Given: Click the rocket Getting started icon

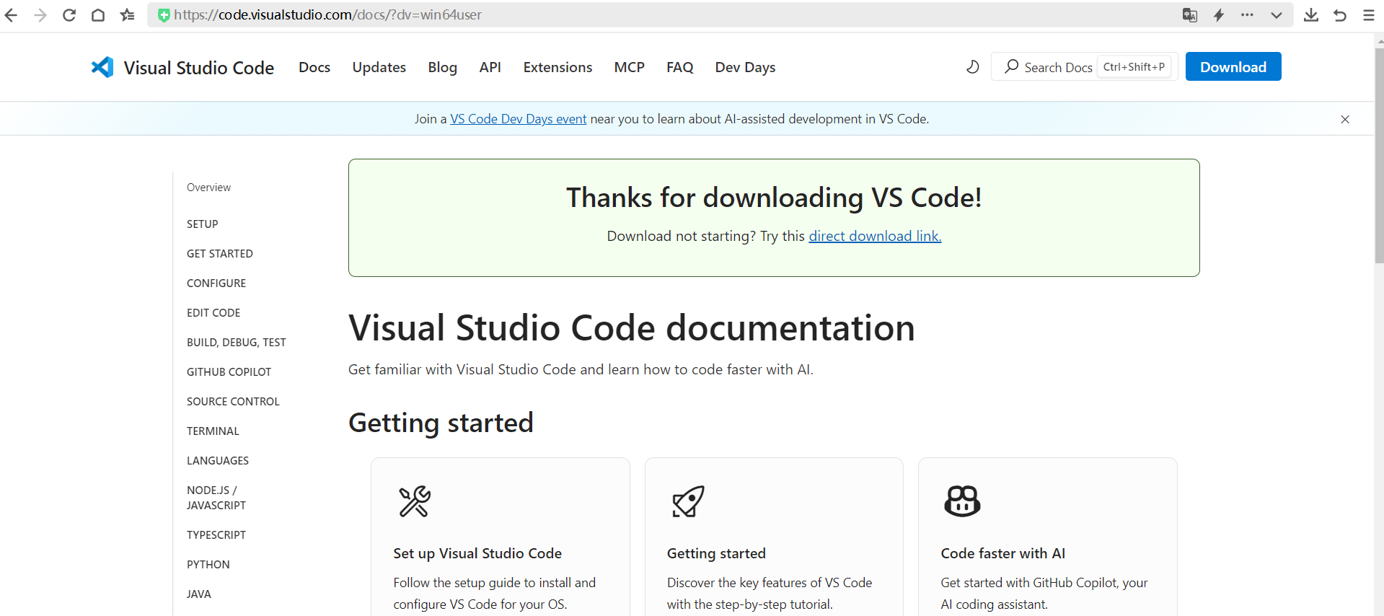Looking at the screenshot, I should [x=688, y=501].
